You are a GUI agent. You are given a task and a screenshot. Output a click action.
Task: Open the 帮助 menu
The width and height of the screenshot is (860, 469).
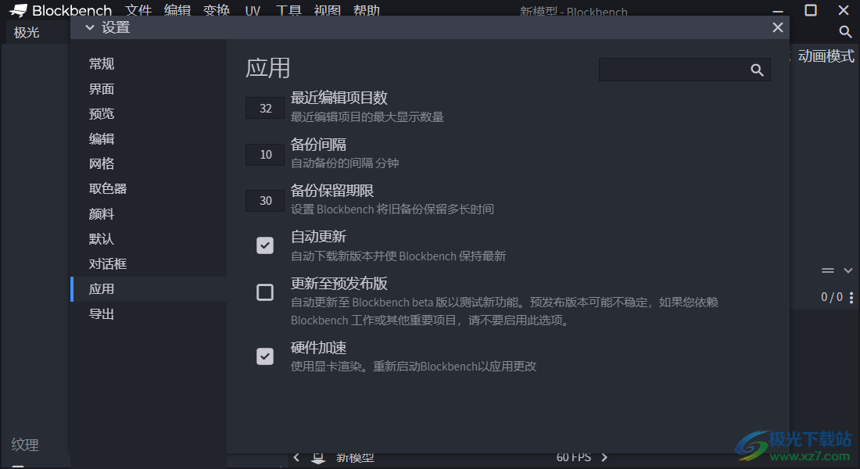[x=367, y=10]
